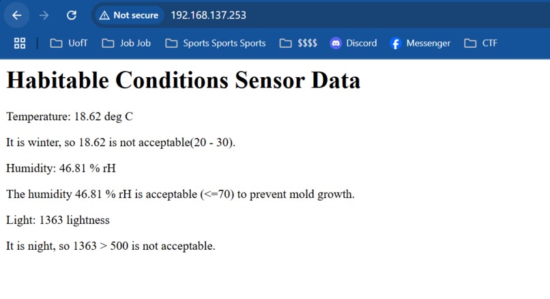The image size is (550, 299).
Task: Click the night light not acceptable message
Action: (111, 246)
